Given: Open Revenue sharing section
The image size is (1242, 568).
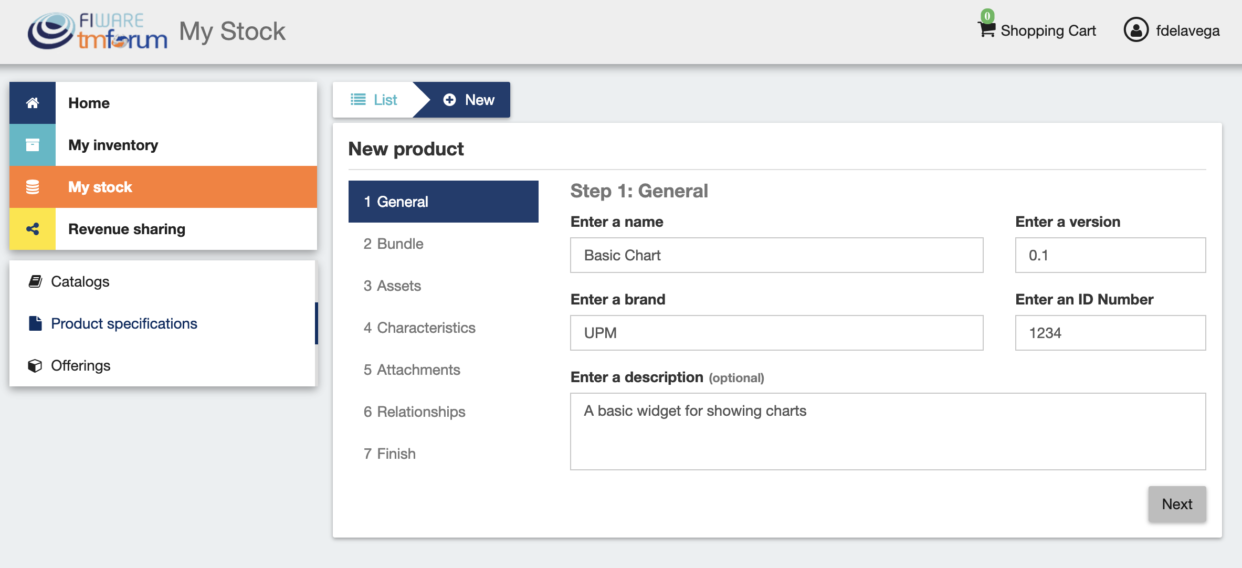Looking at the screenshot, I should pos(163,229).
